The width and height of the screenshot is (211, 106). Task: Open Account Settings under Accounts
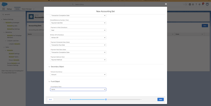pyautogui.click(x=14, y=54)
